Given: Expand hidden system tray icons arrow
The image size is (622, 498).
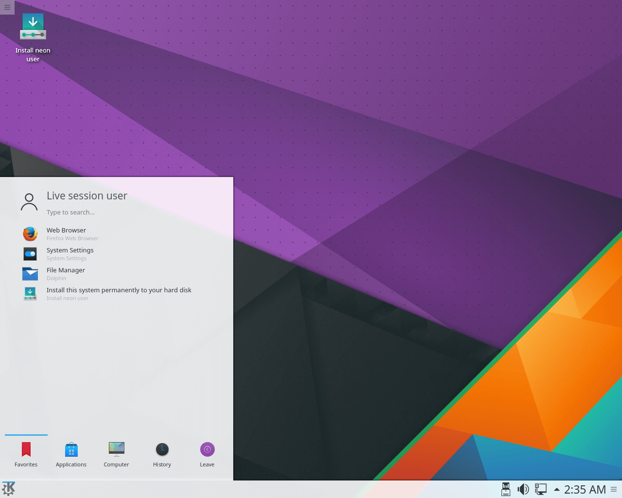Looking at the screenshot, I should (x=557, y=489).
